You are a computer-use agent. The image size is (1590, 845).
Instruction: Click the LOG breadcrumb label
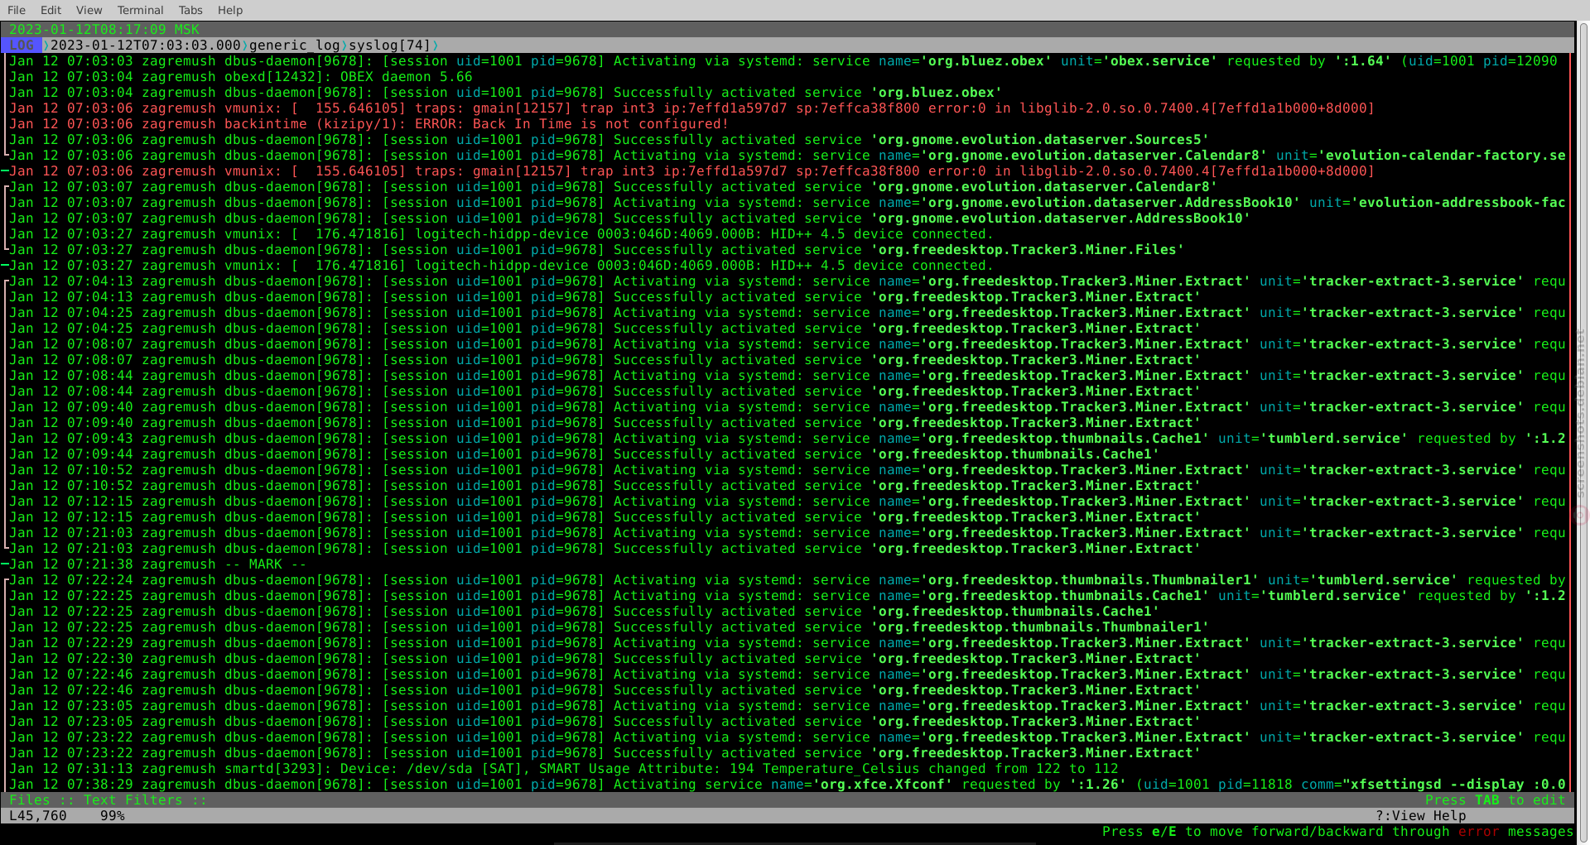pos(22,46)
